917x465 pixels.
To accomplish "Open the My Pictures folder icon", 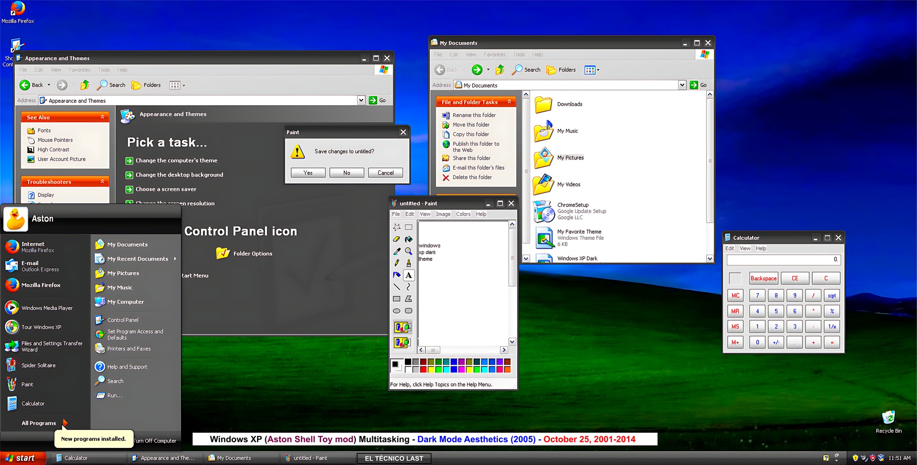I will [x=544, y=158].
